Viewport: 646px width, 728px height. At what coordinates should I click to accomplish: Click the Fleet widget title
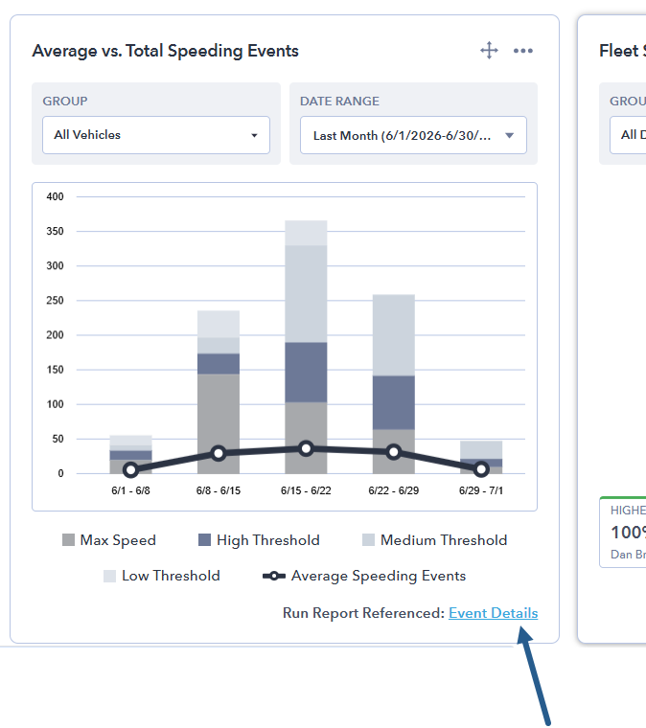point(622,51)
